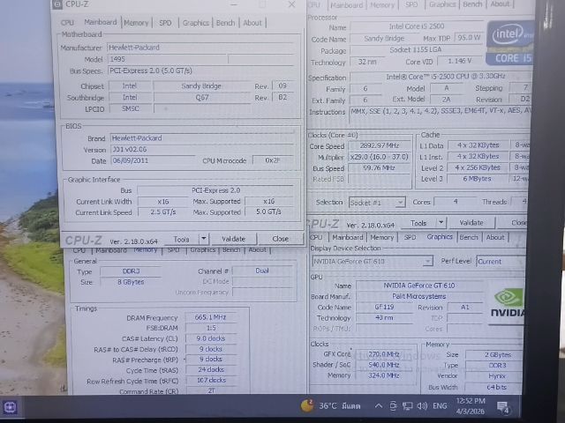Open notification center icon
The height and width of the screenshot is (423, 565).
pos(502,407)
